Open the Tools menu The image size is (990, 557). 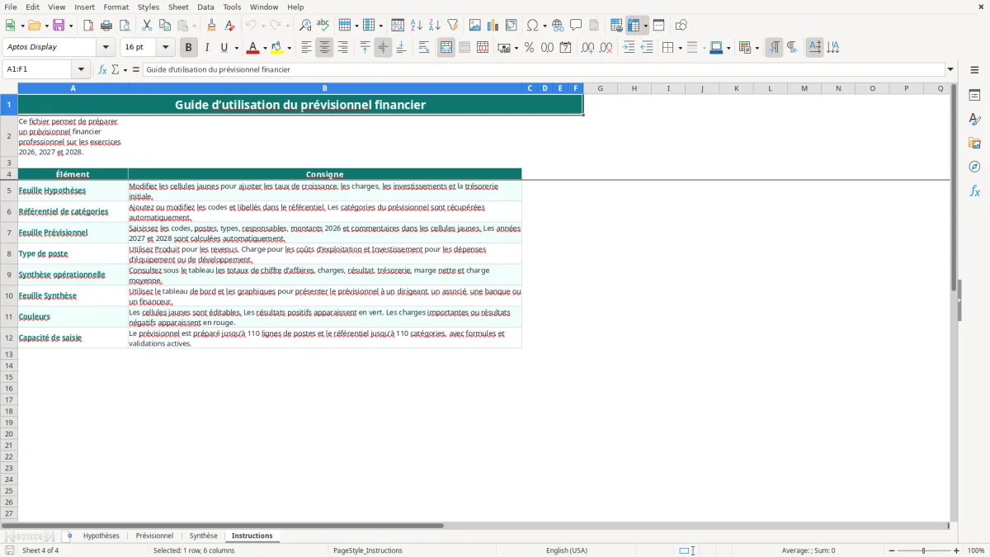(x=232, y=7)
